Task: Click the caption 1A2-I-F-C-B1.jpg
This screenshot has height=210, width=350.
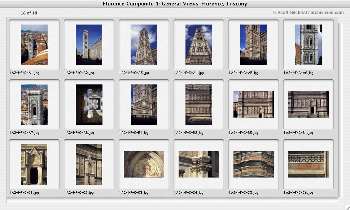Action: [134, 132]
